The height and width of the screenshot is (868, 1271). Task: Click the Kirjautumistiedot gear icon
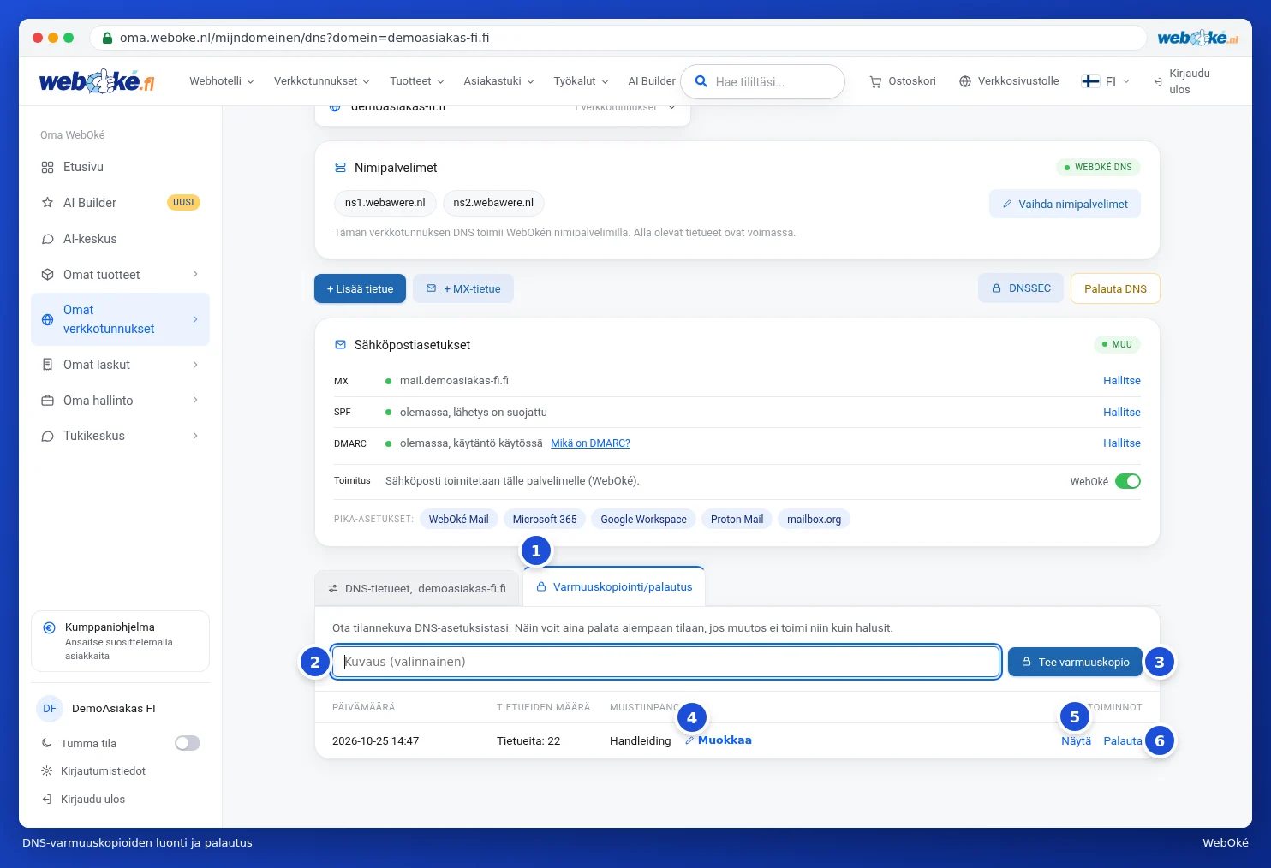point(47,771)
